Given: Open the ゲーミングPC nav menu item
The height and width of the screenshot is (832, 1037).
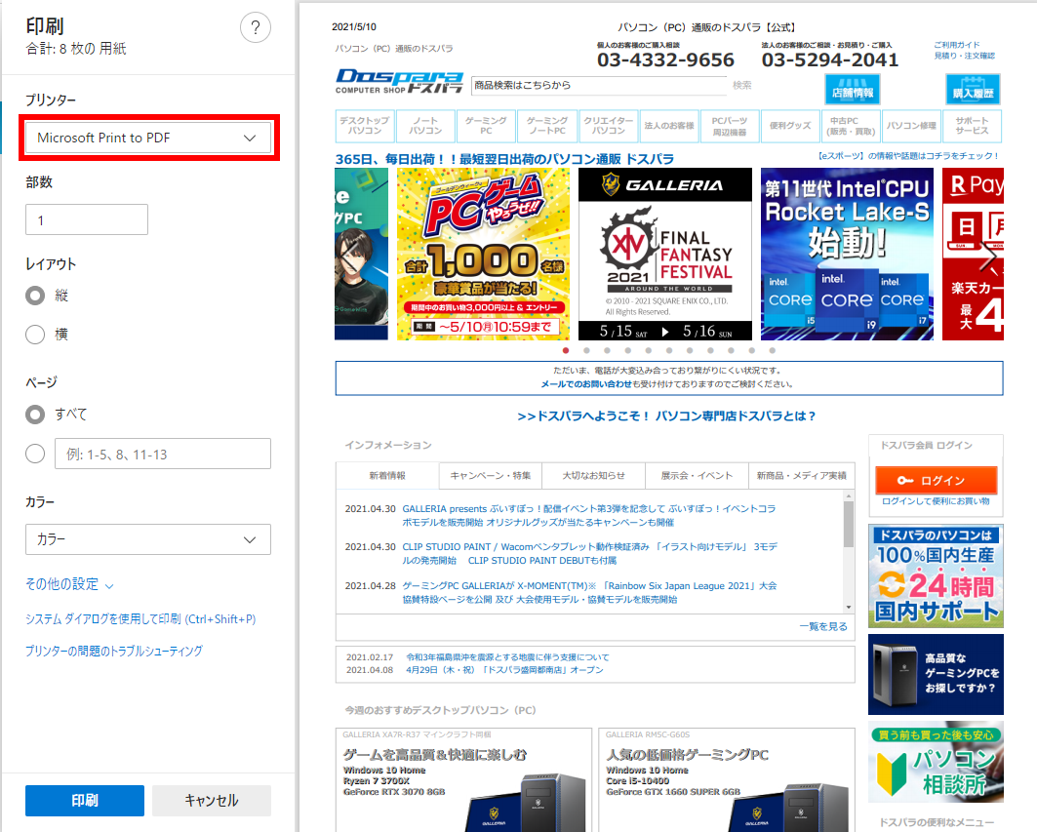Looking at the screenshot, I should coord(486,126).
